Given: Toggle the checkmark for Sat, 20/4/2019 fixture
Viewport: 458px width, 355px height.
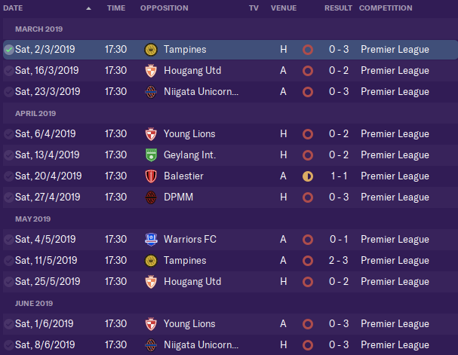Looking at the screenshot, I should tap(9, 176).
